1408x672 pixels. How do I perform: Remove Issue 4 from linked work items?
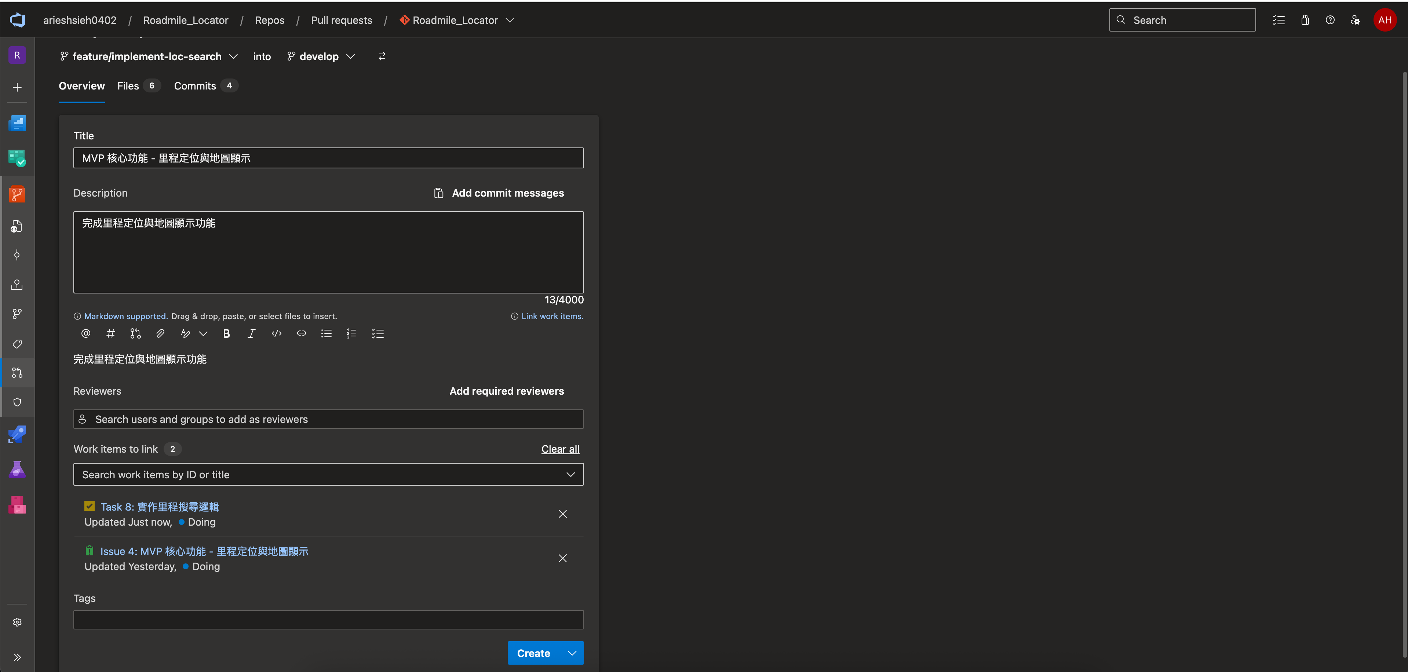click(x=562, y=558)
